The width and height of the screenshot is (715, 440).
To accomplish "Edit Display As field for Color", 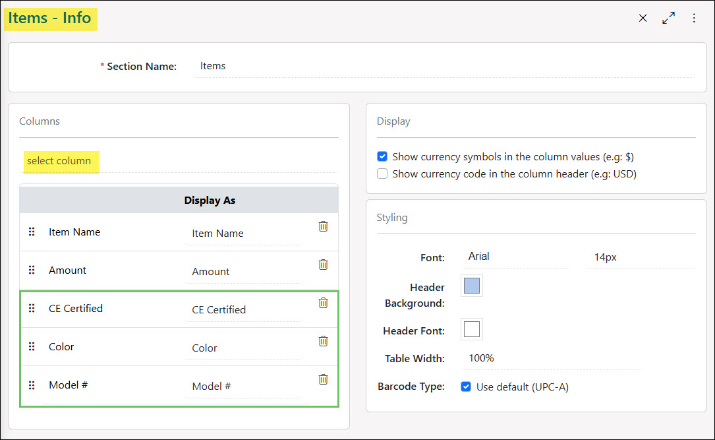I will click(244, 349).
